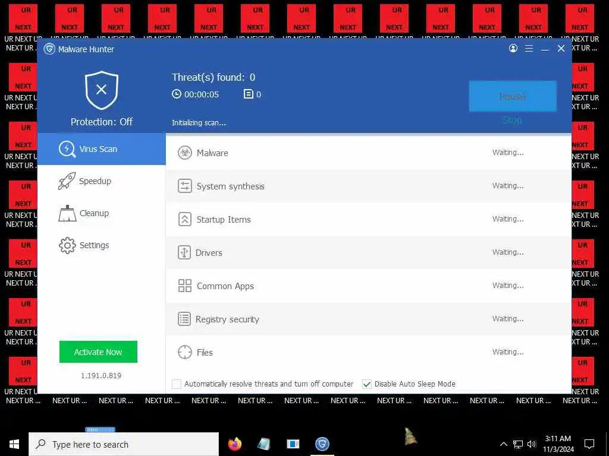Click the Windows Start button
This screenshot has width=609, height=456.
14,444
